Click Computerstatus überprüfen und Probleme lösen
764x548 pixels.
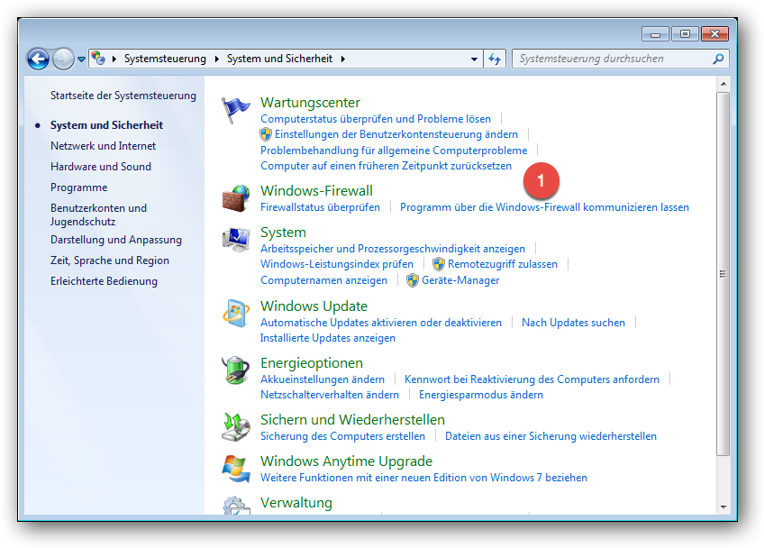(376, 118)
